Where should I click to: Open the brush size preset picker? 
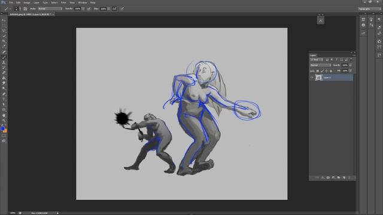[17, 9]
